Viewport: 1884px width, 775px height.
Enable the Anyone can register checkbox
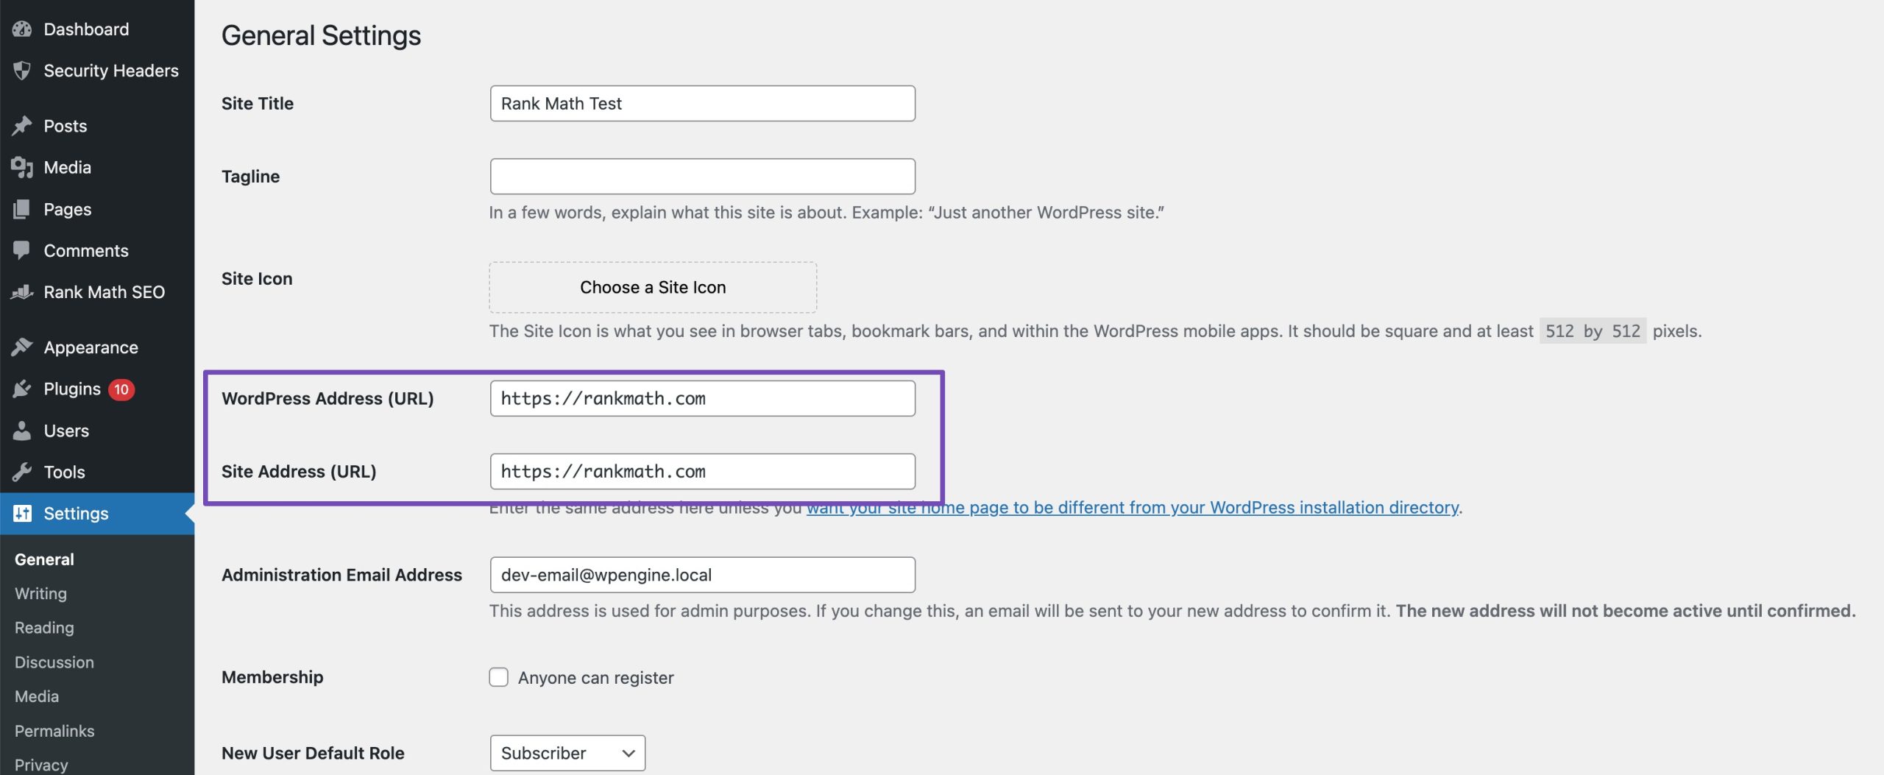click(x=499, y=677)
